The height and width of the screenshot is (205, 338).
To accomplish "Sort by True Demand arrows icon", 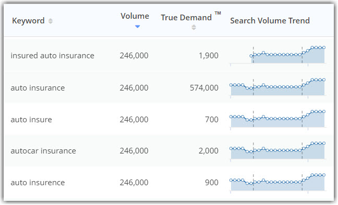I will click(x=194, y=28).
